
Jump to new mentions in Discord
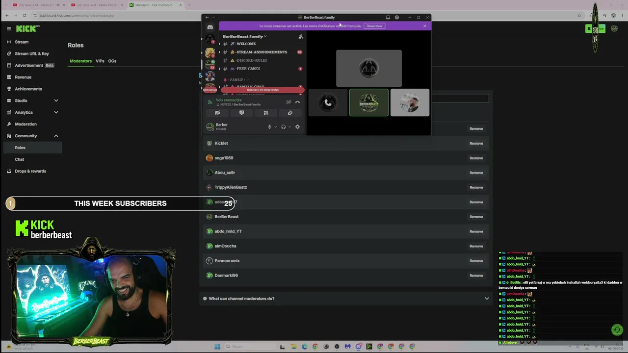[x=262, y=90]
